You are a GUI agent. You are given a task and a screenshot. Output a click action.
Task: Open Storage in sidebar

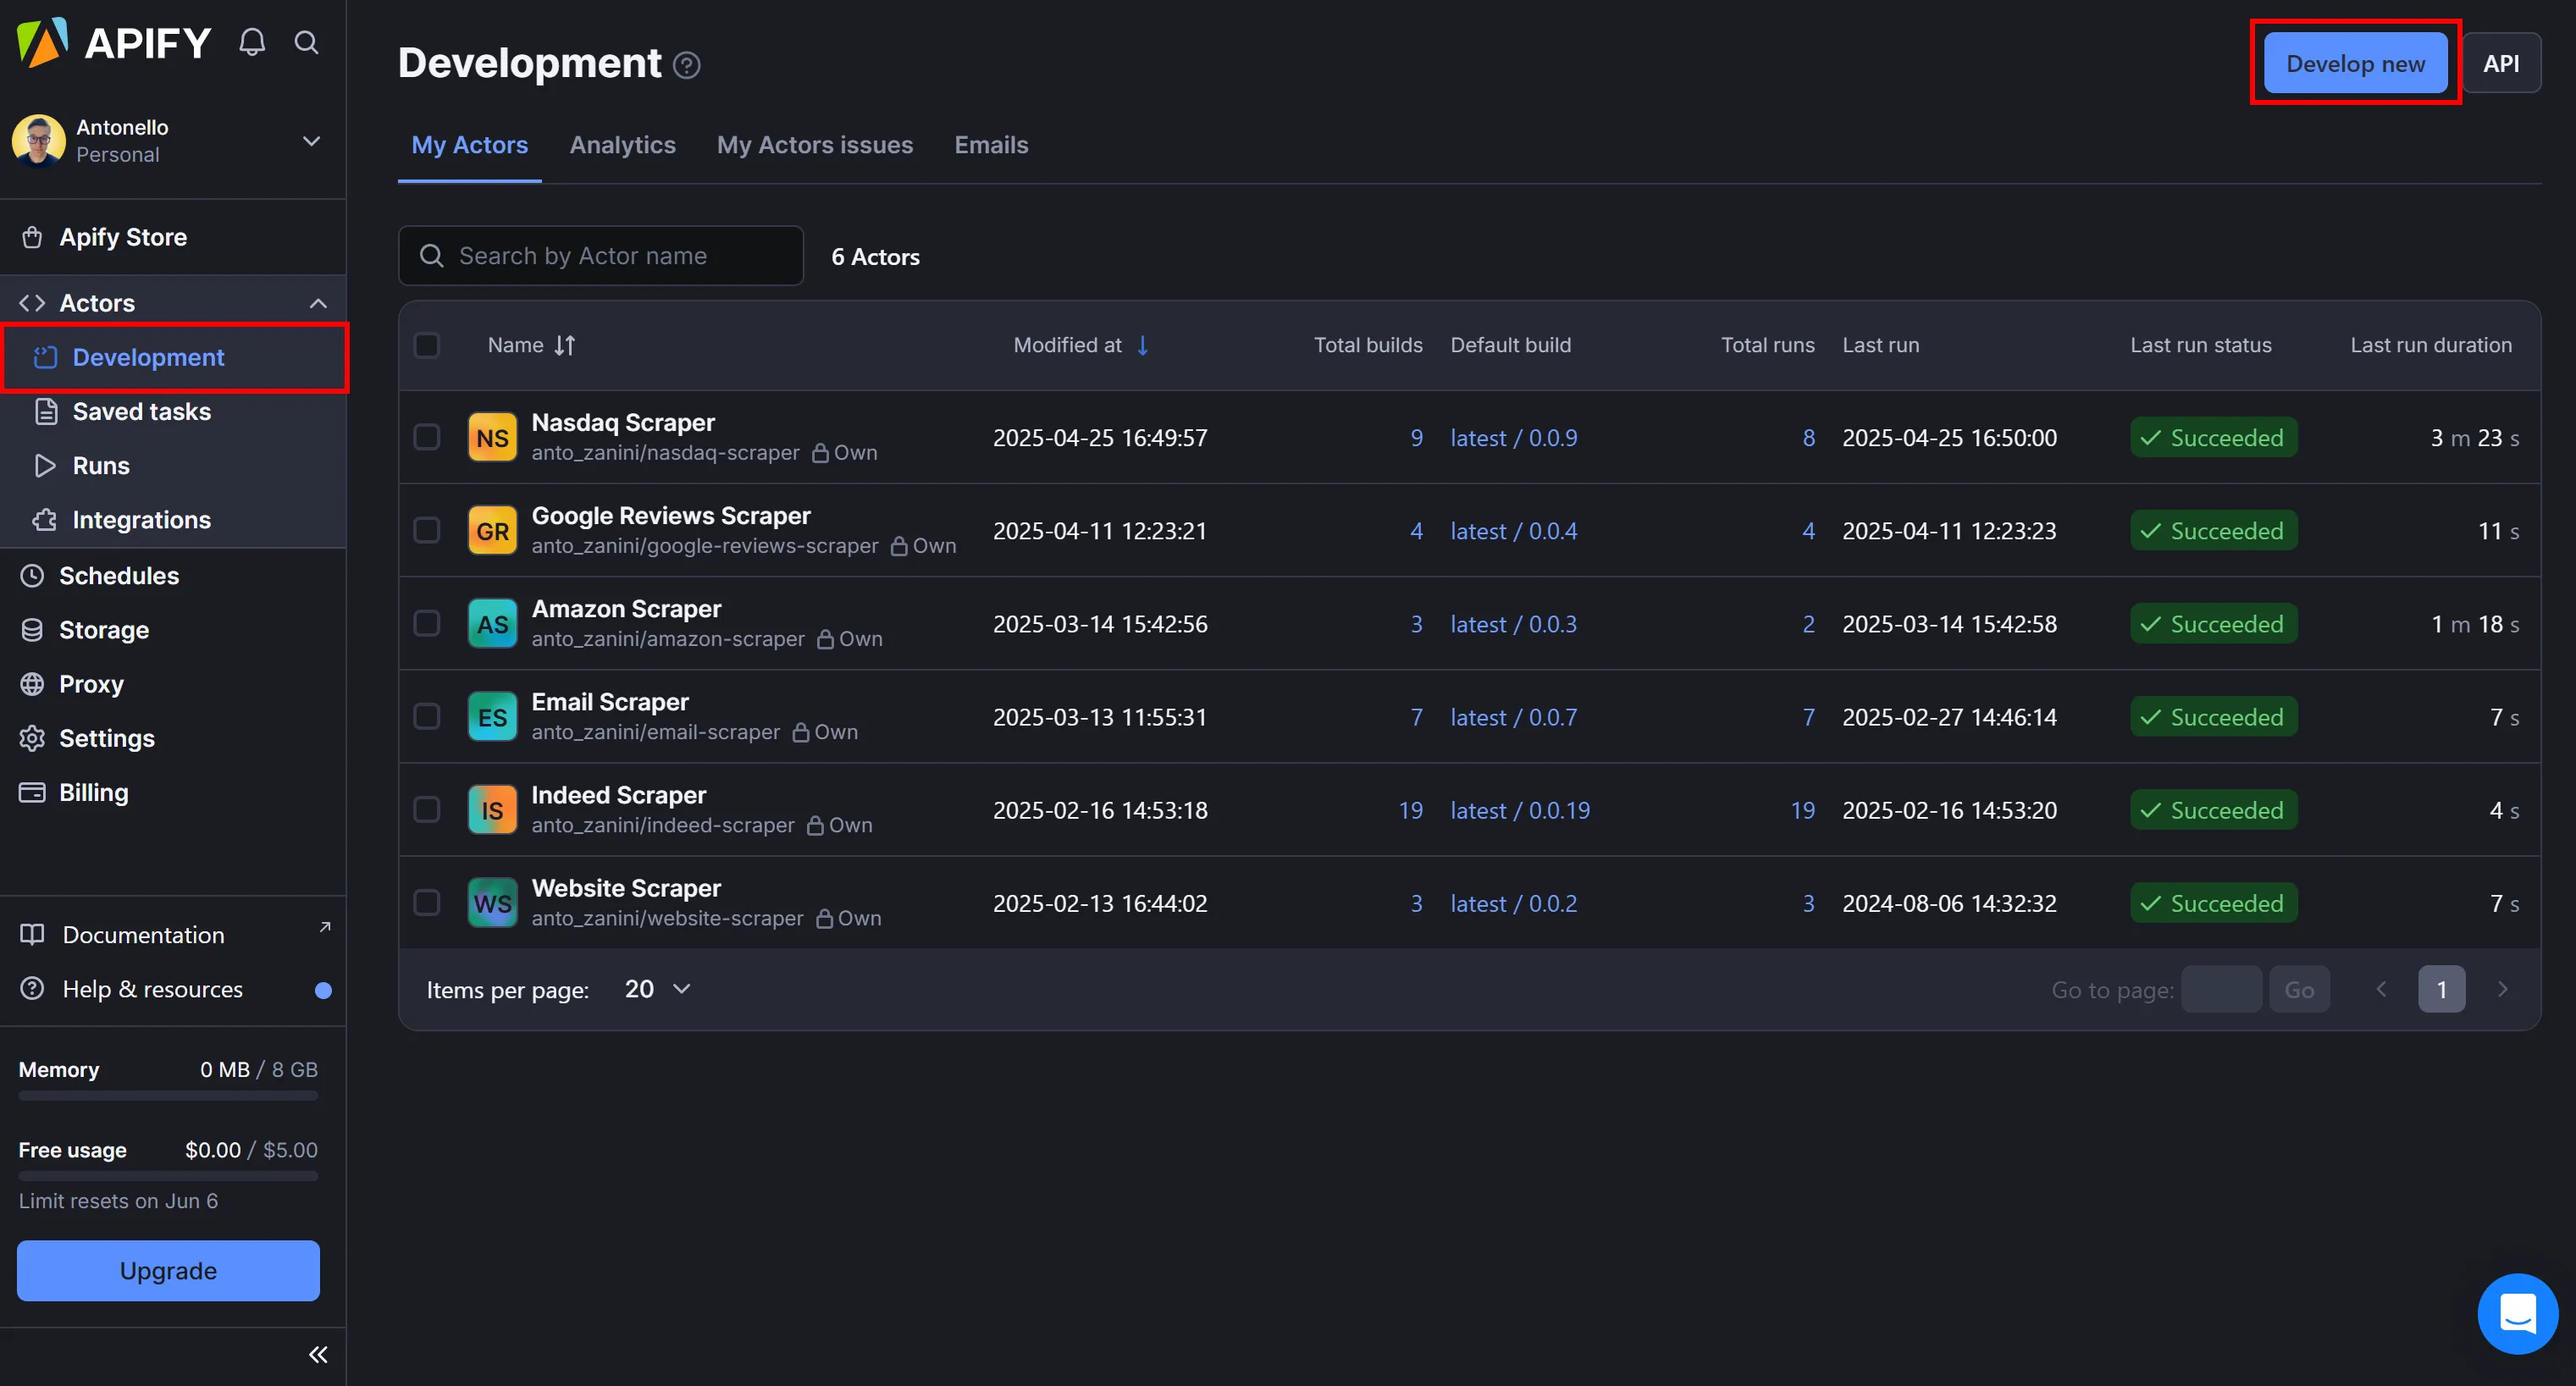click(x=173, y=629)
